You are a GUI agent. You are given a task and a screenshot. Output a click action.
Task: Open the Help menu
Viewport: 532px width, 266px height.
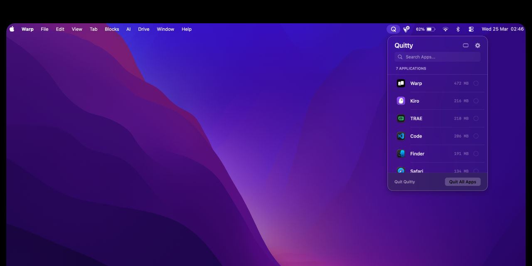pos(187,29)
